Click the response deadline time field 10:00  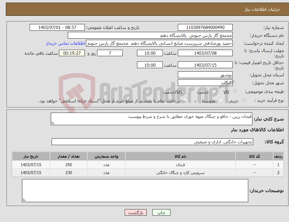click(x=150, y=53)
